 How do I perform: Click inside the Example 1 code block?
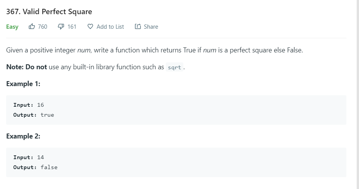coord(176,110)
